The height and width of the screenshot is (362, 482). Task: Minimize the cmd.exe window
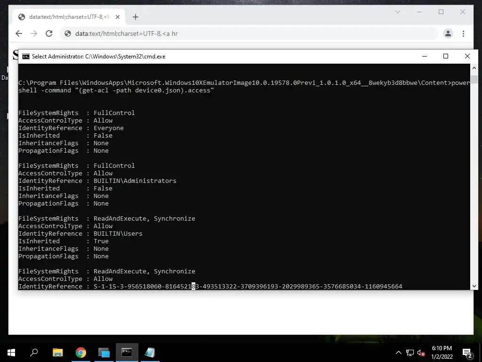[x=425, y=57]
